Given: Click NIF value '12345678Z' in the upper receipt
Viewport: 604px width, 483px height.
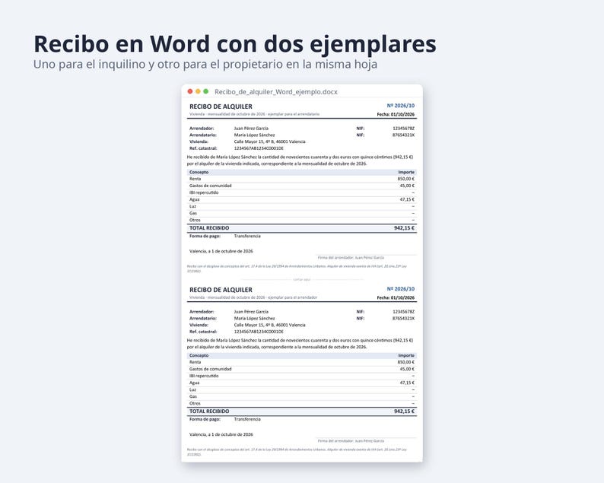Looking at the screenshot, I should pyautogui.click(x=404, y=129).
